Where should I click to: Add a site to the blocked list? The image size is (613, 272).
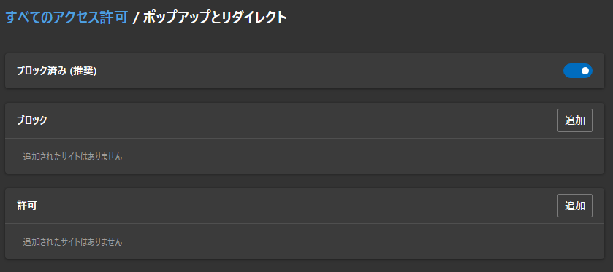[575, 120]
